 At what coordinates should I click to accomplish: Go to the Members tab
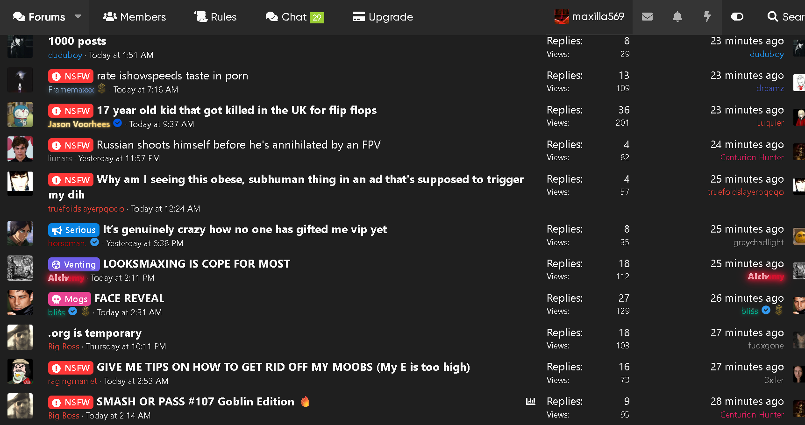135,17
